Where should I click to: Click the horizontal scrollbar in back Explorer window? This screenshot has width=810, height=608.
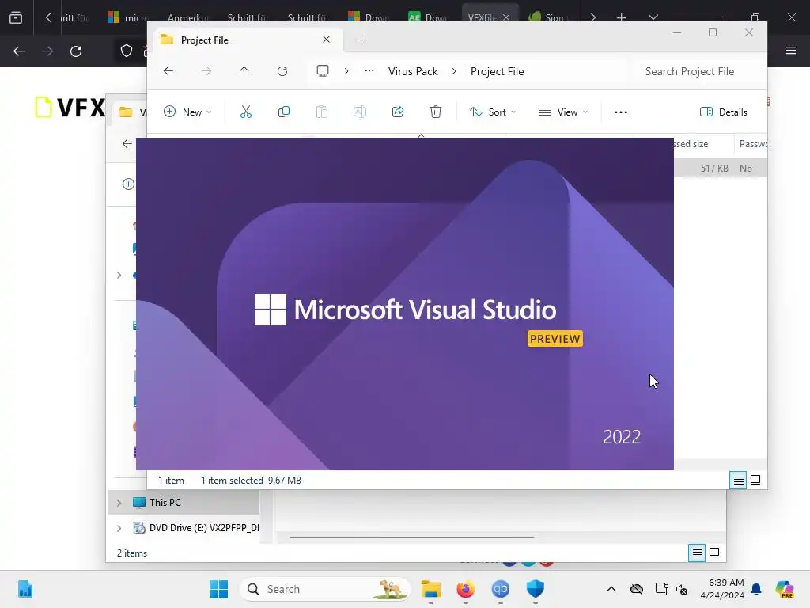point(411,538)
